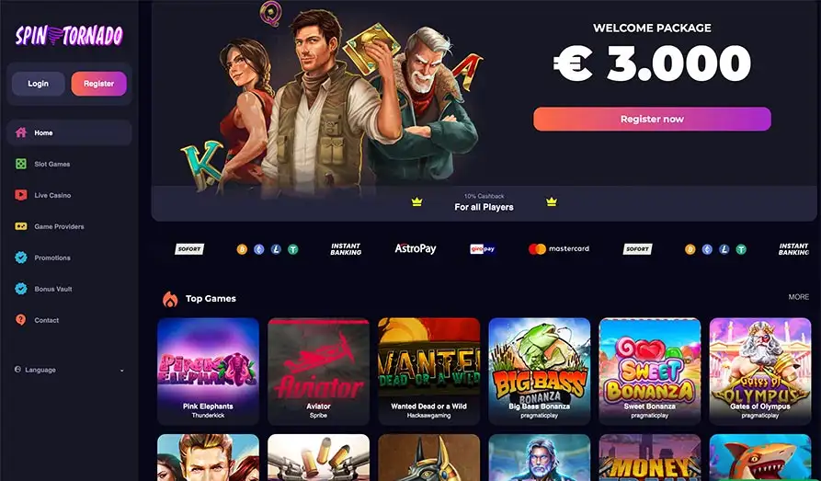Click the Language dropdown arrow
The width and height of the screenshot is (821, 481).
122,371
